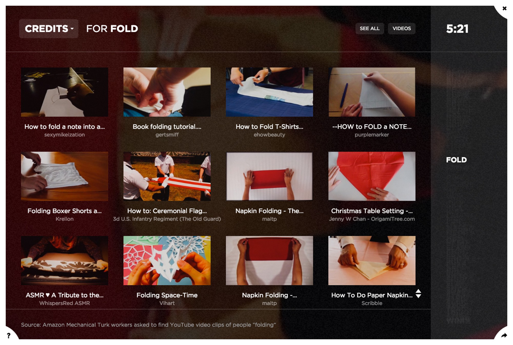Click the SEE ALL button
513x345 pixels.
tap(369, 28)
